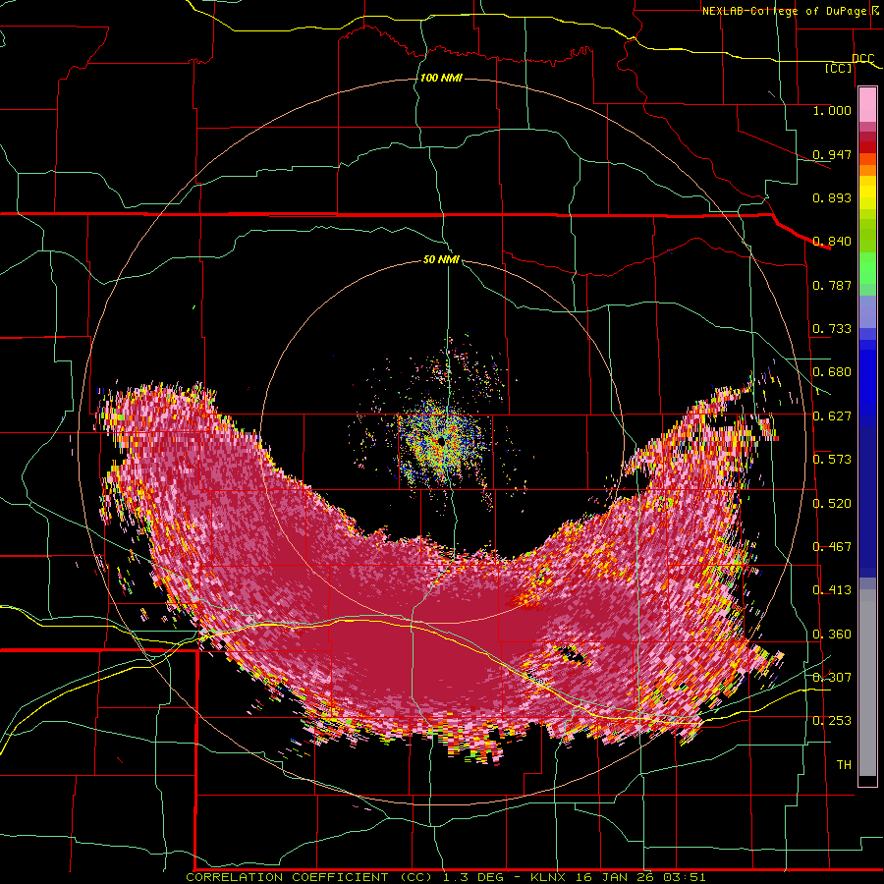Select the 0.520 scale value

[x=832, y=504]
